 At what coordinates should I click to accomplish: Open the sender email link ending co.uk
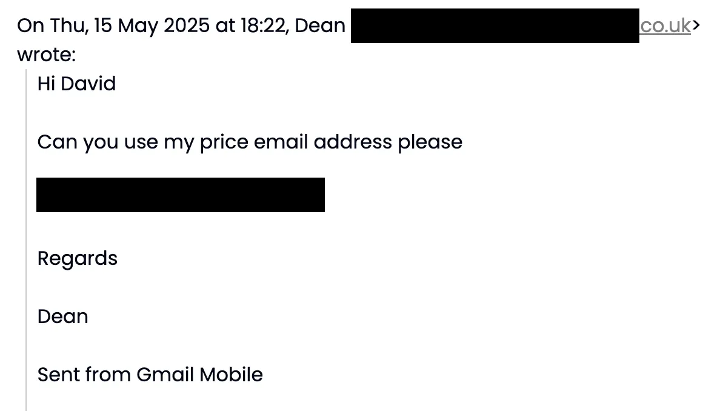[x=665, y=25]
